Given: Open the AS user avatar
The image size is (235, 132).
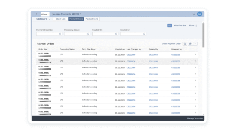Looking at the screenshot, I should pos(199,14).
